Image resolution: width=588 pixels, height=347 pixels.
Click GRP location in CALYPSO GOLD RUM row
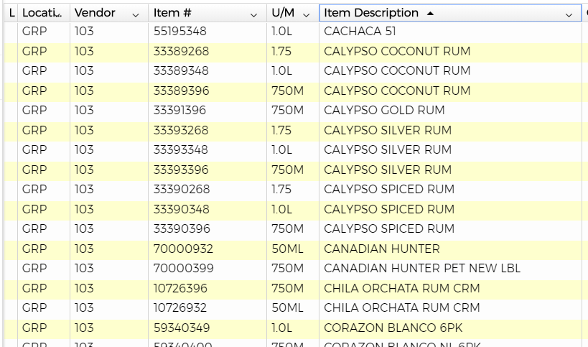pyautogui.click(x=34, y=110)
